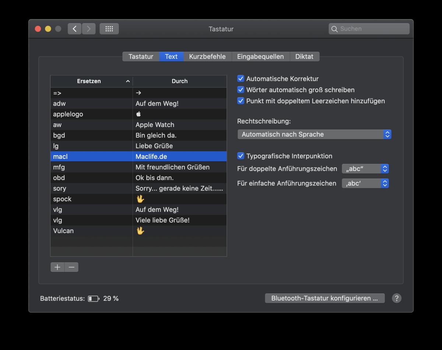Image resolution: width=442 pixels, height=350 pixels.
Task: Click the Bin gleich da. replacement
Action: point(156,135)
